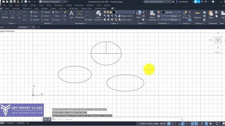The width and height of the screenshot is (225, 126).
Task: Select the Trim tool
Action: point(56,12)
